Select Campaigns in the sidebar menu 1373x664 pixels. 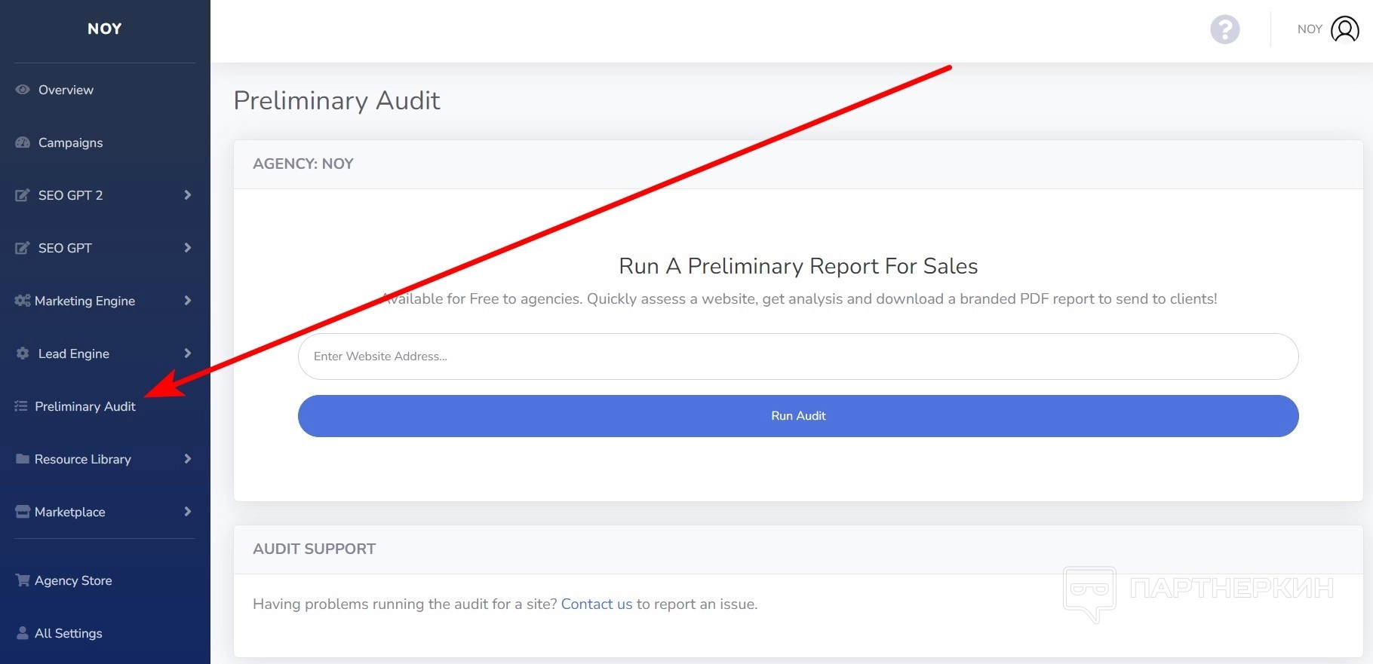click(x=70, y=142)
